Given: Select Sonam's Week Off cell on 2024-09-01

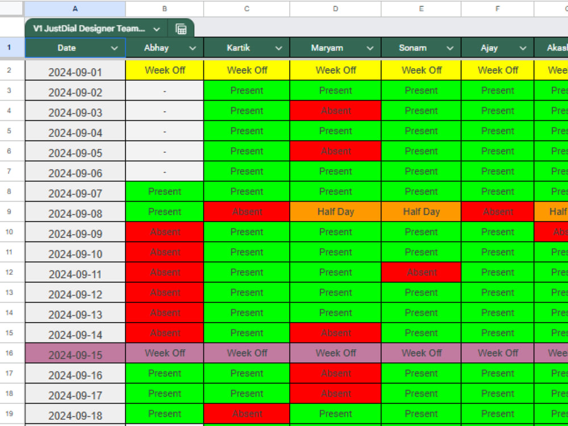Looking at the screenshot, I should pyautogui.click(x=421, y=70).
